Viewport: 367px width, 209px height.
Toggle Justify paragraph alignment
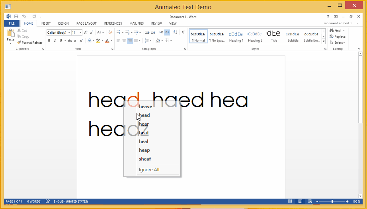tap(136, 41)
